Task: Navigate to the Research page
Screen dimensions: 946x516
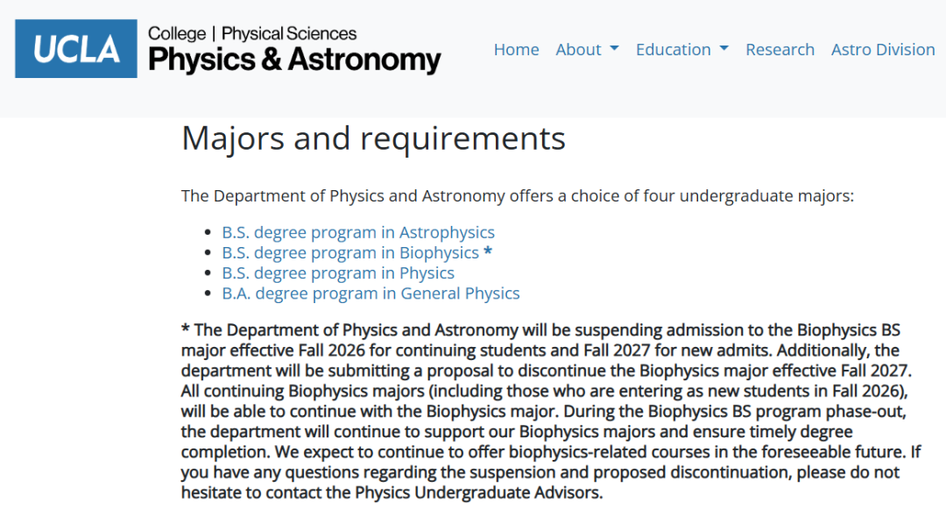Action: click(x=780, y=49)
